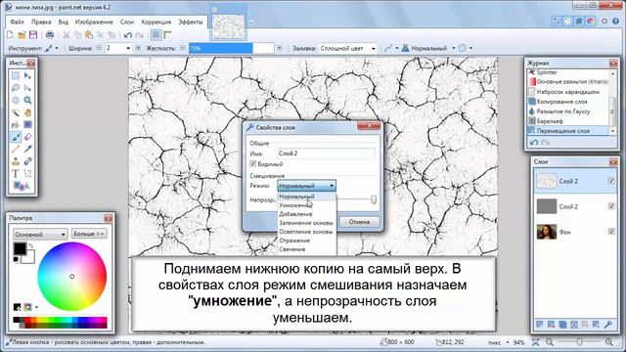Open the Заливка fill style dropdown

347,48
